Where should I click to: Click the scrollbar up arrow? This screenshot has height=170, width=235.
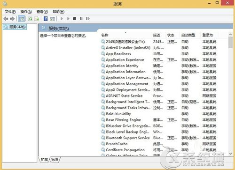(230, 34)
